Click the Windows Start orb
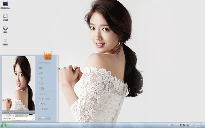This screenshot has height=128, width=205. coord(4,125)
